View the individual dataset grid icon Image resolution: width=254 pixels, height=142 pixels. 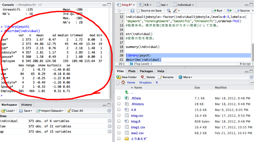109,121
